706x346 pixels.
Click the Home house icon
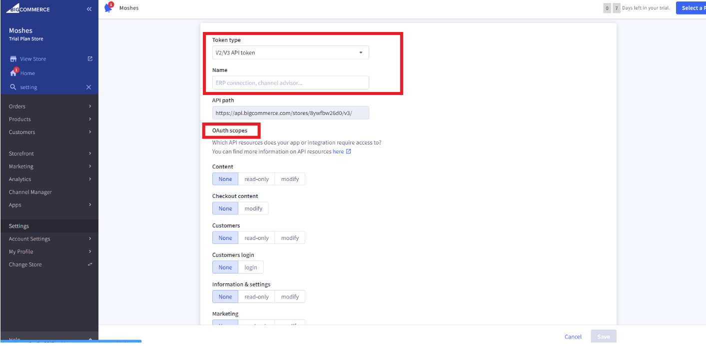[x=13, y=73]
